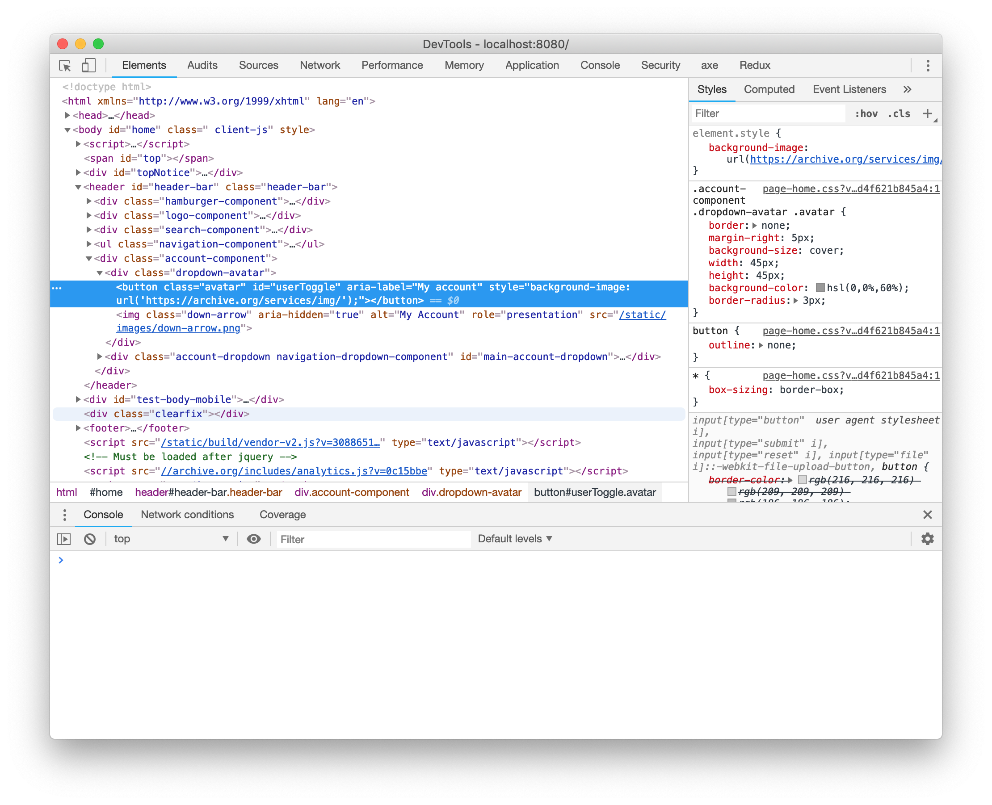Open the Default levels dropdown
992x805 pixels.
514,538
